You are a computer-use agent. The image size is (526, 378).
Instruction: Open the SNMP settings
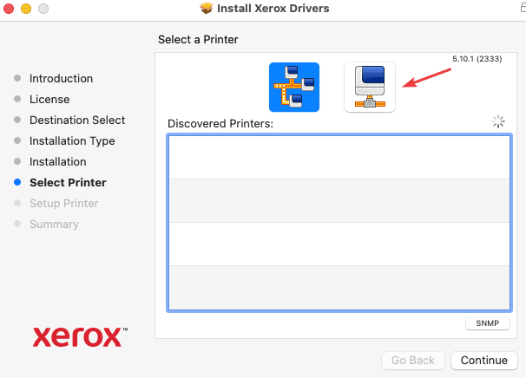pos(488,323)
